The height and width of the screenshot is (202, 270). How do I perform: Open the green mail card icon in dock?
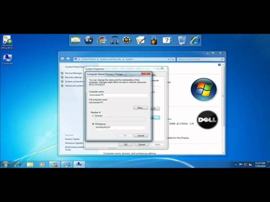coord(76,40)
